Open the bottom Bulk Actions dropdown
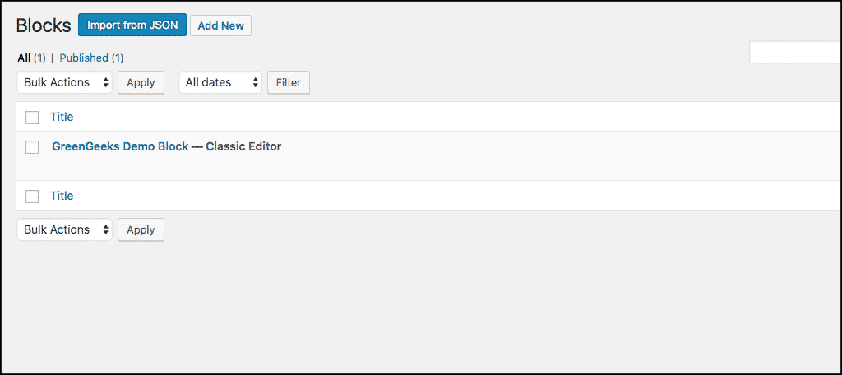This screenshot has width=842, height=375. pos(65,229)
